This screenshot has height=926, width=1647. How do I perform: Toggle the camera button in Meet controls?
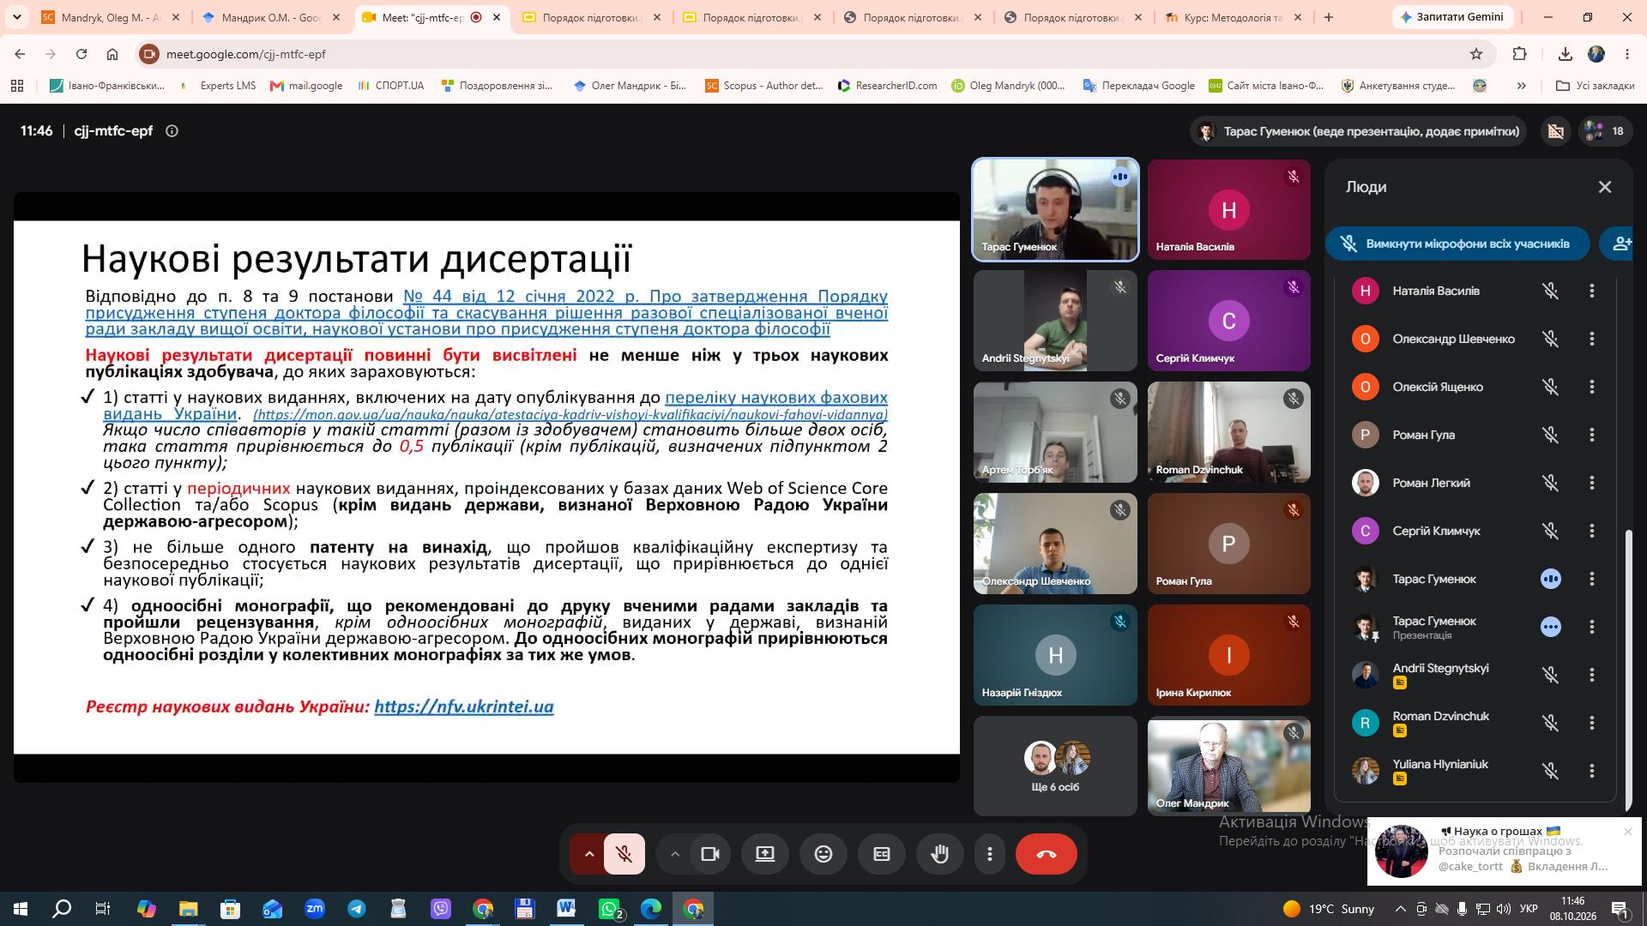click(710, 854)
